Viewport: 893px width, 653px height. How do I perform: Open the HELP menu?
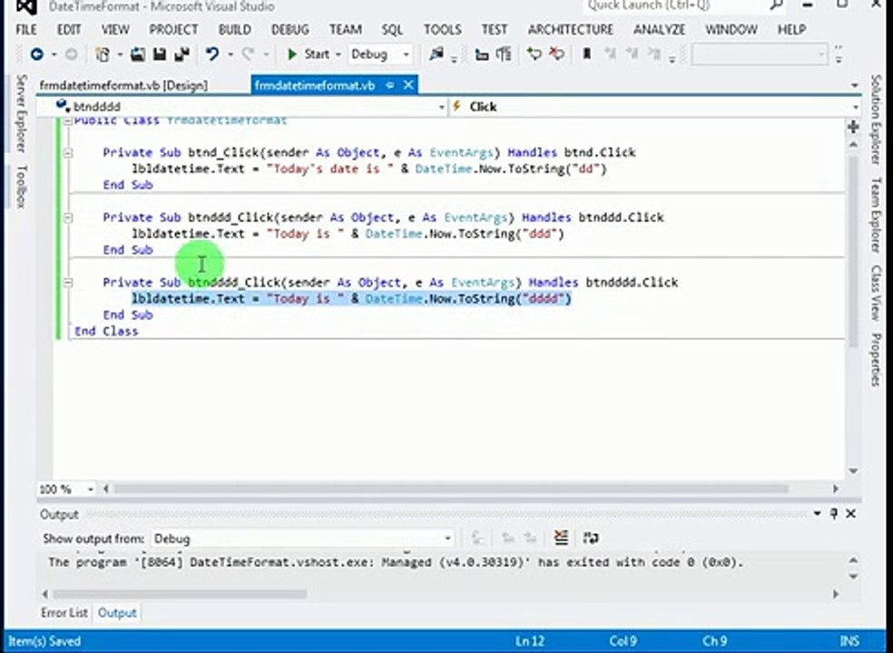(791, 29)
